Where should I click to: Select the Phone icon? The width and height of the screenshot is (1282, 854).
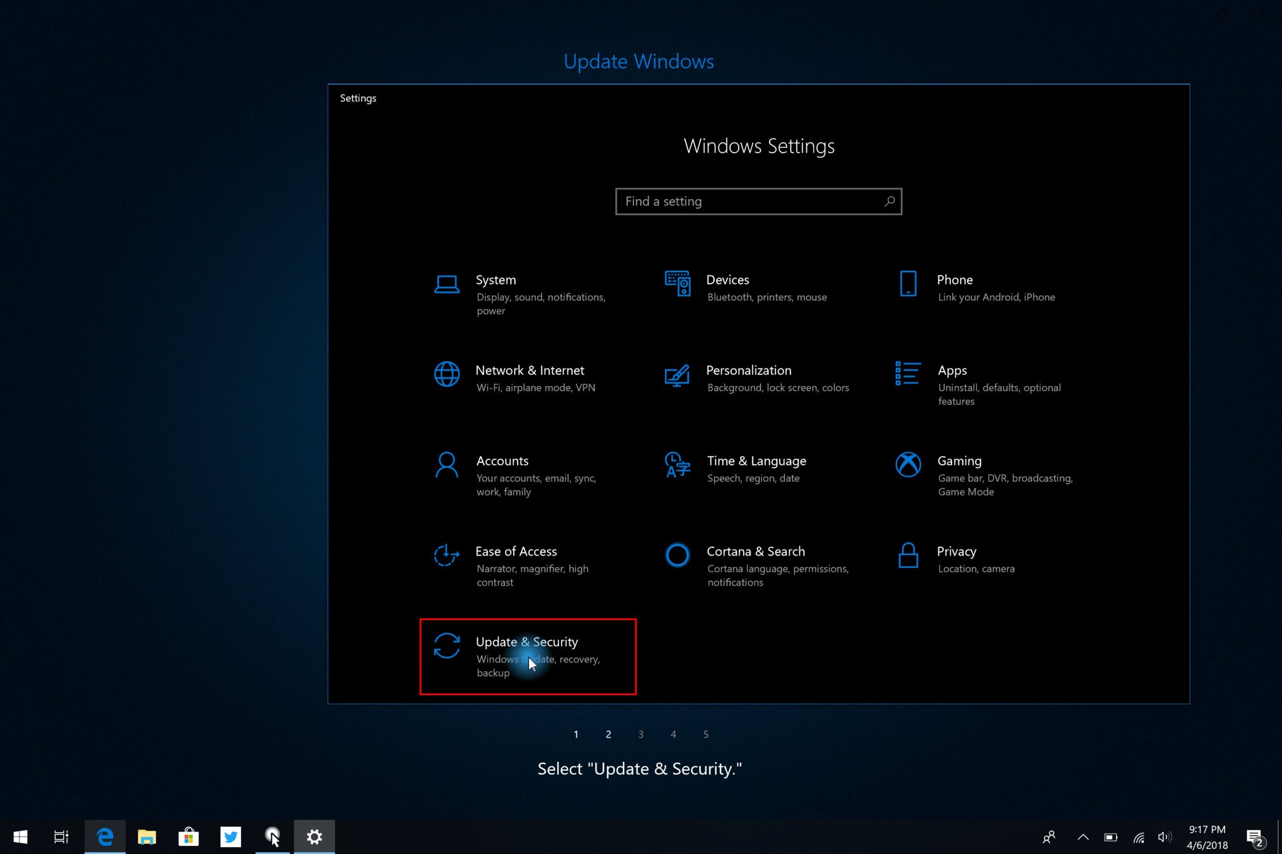(908, 284)
